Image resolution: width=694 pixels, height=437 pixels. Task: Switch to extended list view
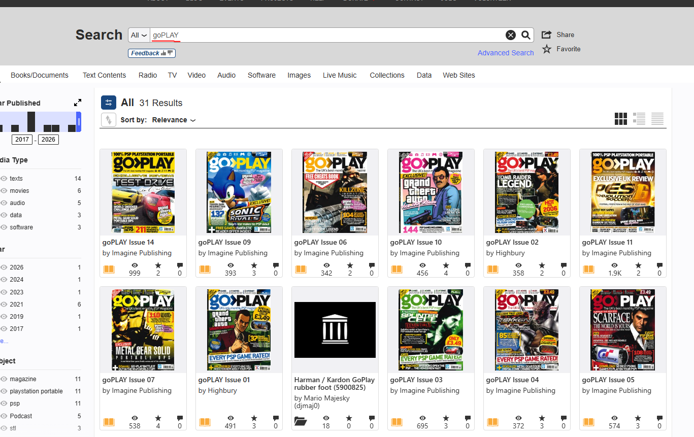click(x=639, y=119)
